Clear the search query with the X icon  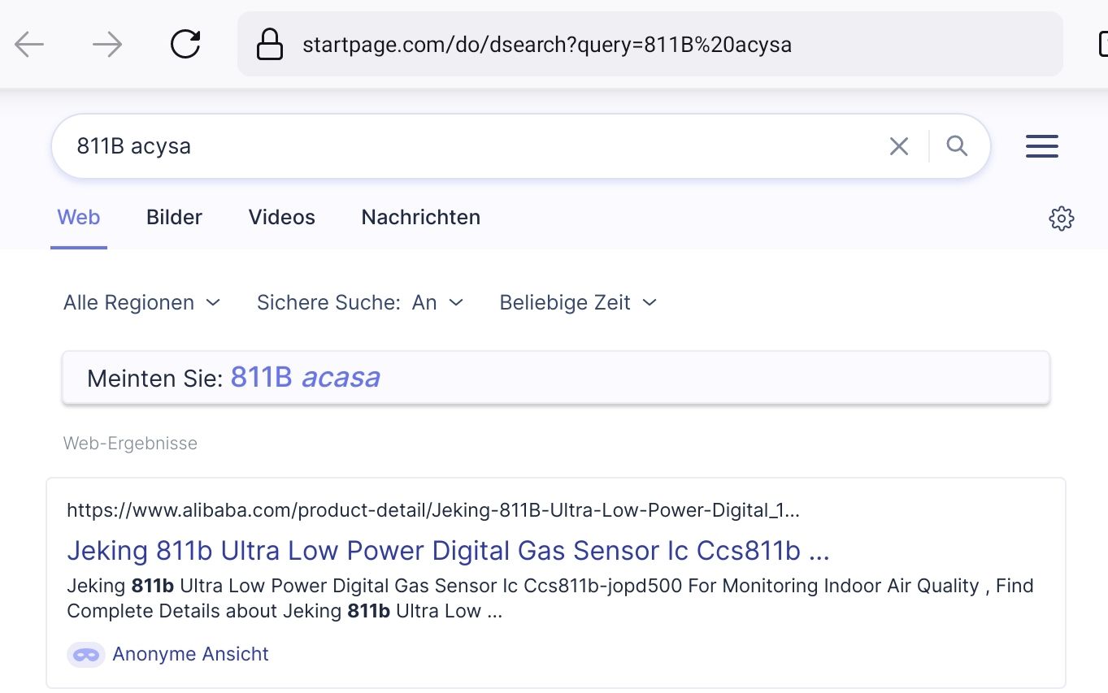(x=898, y=146)
